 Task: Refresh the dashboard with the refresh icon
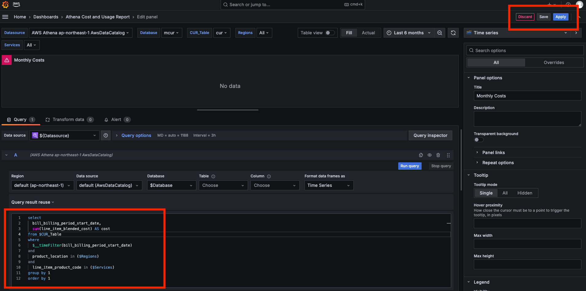[453, 33]
